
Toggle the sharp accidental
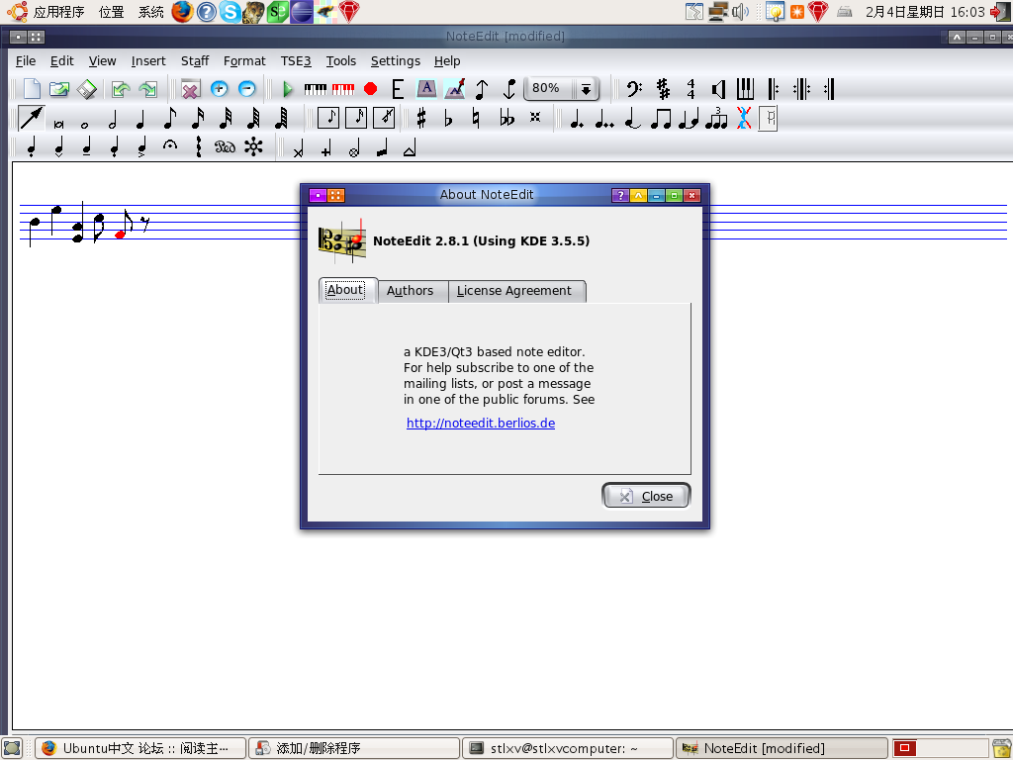pos(421,119)
